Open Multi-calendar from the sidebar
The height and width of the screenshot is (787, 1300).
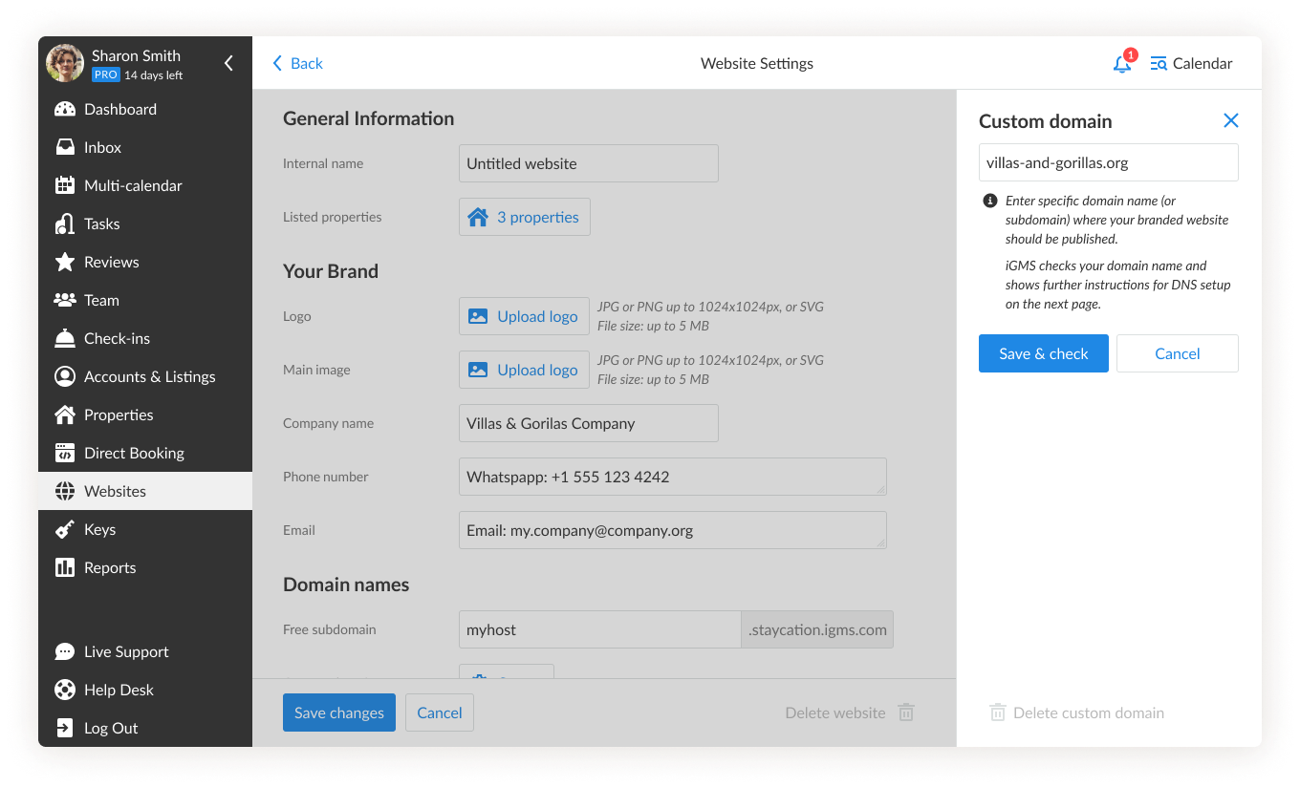[x=133, y=185]
